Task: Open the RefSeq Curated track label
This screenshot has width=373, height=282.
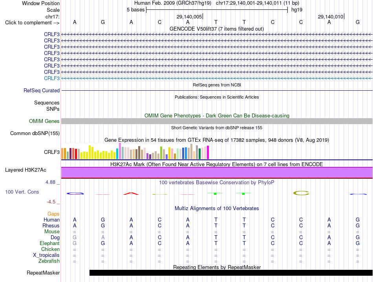Action: (x=41, y=91)
